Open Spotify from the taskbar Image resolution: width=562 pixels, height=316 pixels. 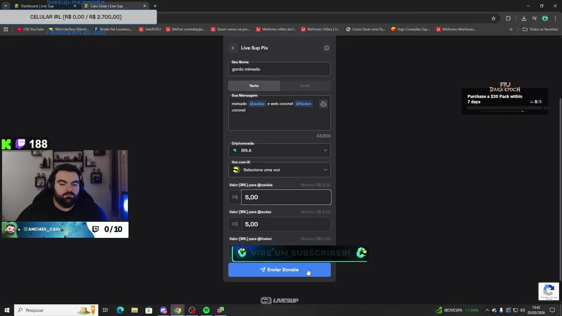[206, 310]
